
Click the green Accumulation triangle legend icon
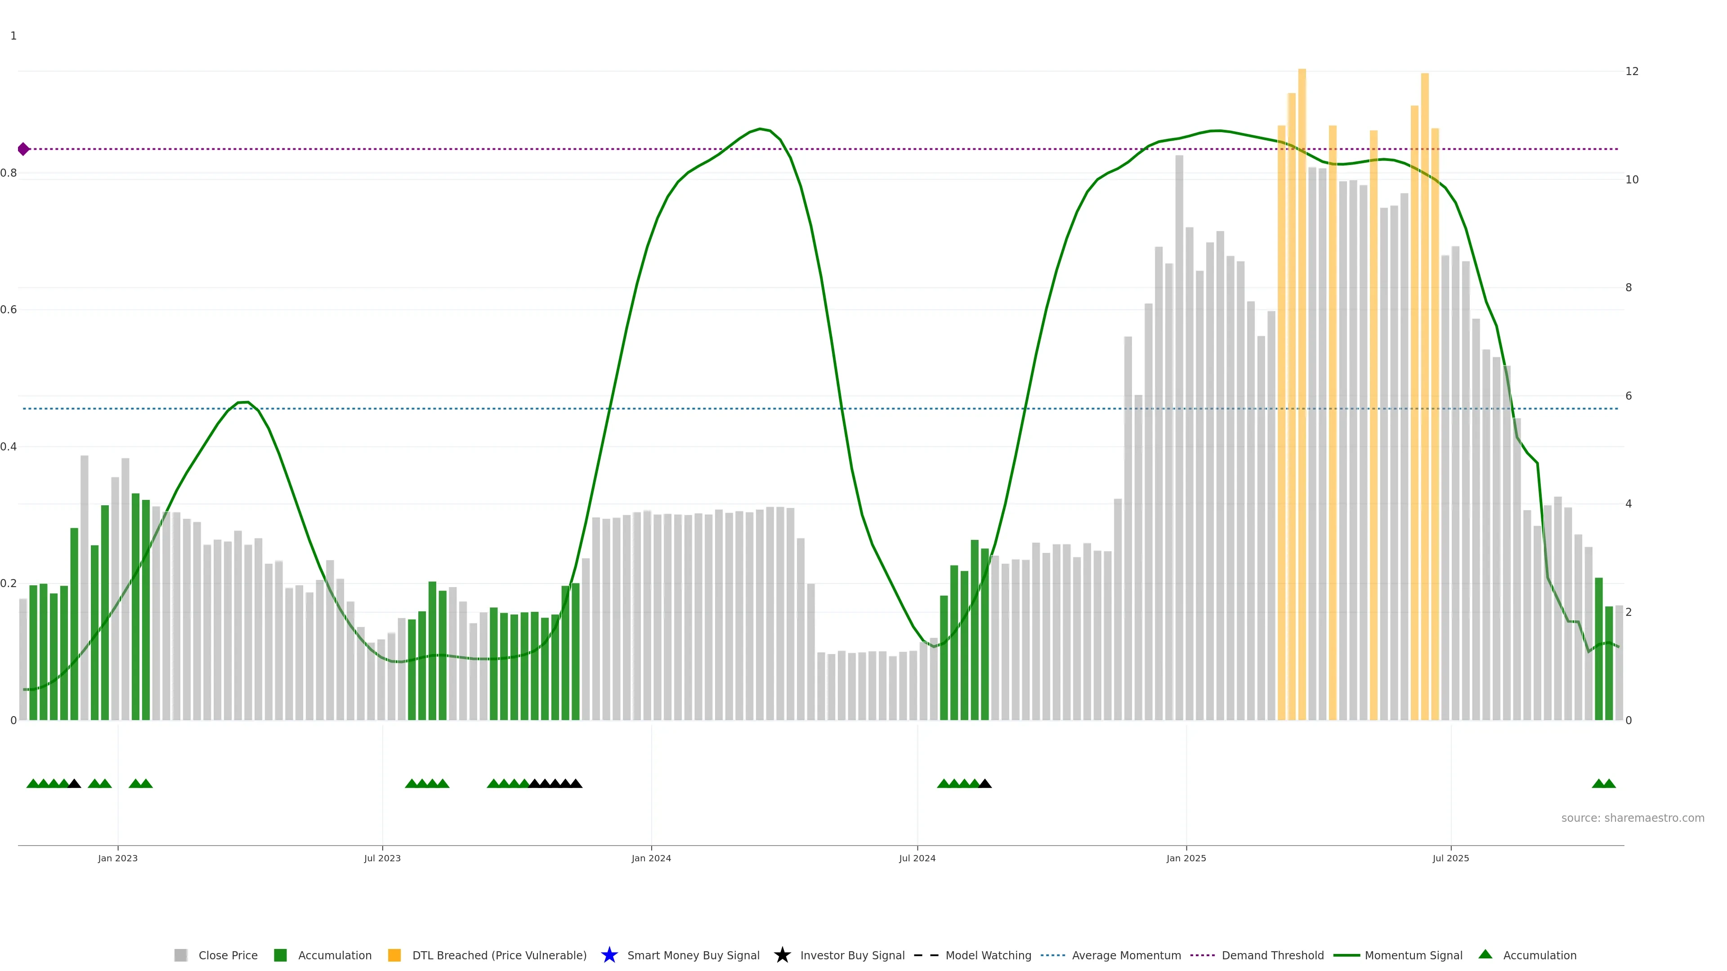pos(1485,954)
